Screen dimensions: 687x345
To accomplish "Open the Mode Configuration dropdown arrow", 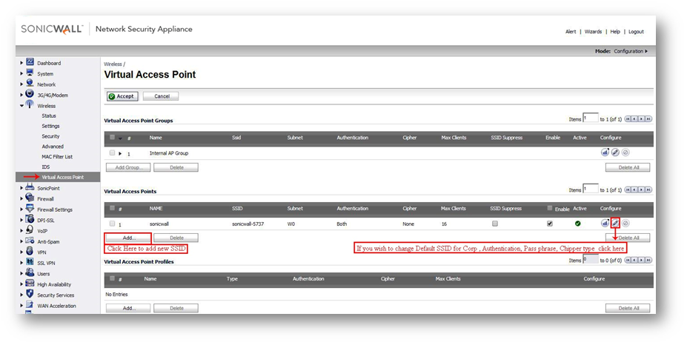I will (646, 51).
